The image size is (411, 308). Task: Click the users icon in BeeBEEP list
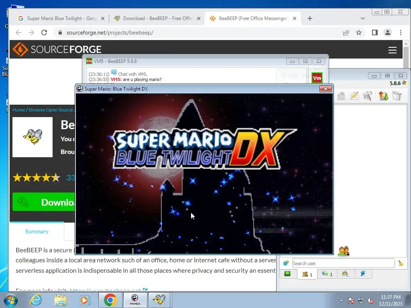pyautogui.click(x=344, y=251)
